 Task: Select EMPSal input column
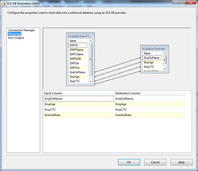(x=78, y=63)
